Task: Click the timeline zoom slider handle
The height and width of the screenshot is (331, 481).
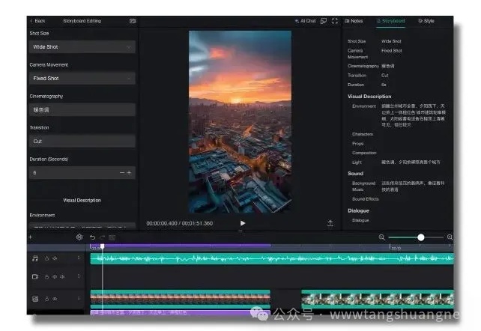Action: click(421, 237)
